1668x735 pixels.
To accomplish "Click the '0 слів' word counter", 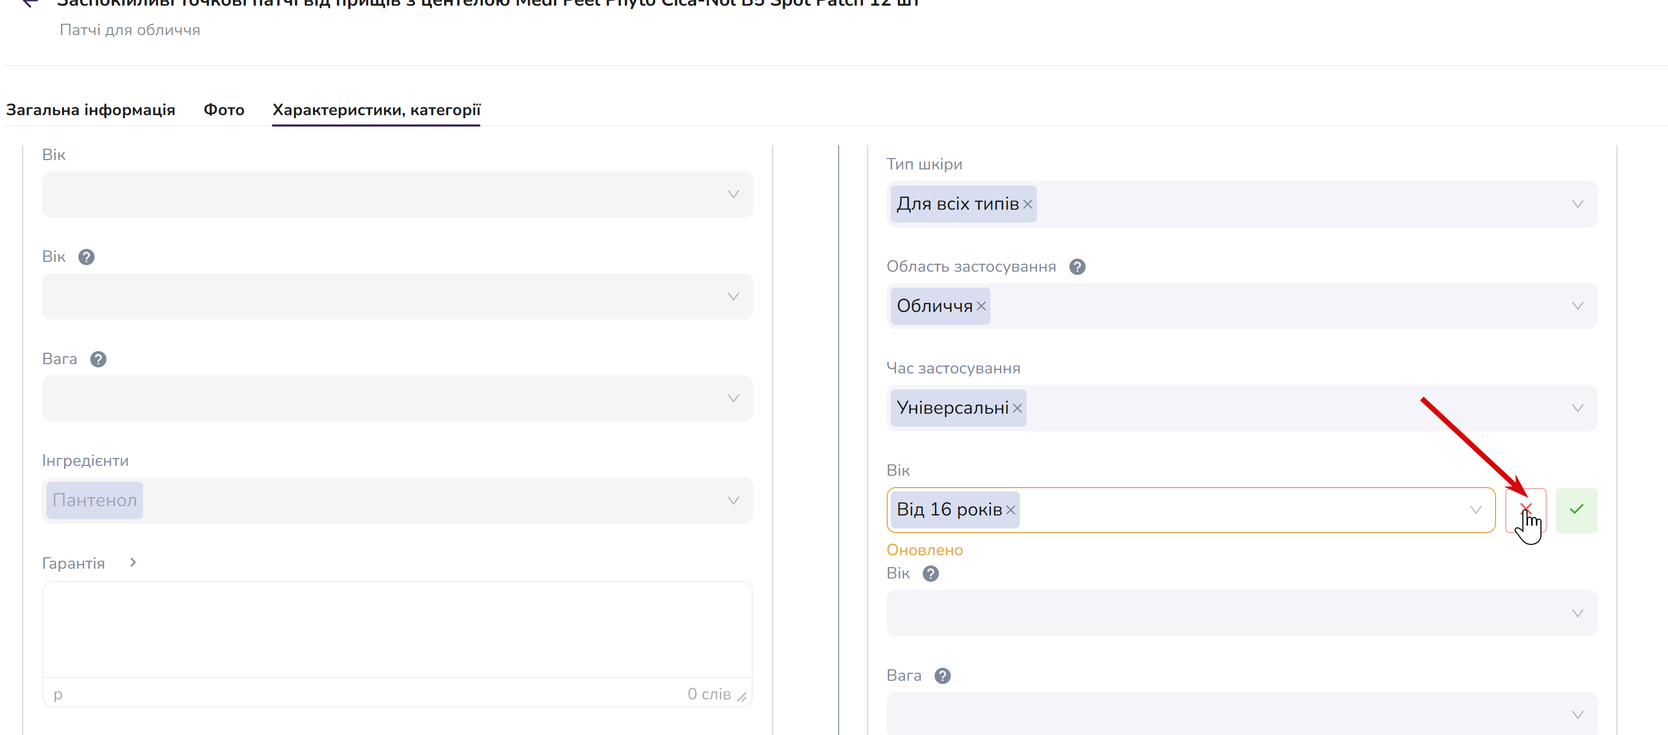I will 709,694.
